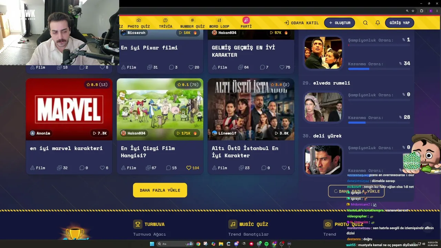
Task: Open the title 'En iyi Pixar filmi'
Action: pyautogui.click(x=149, y=48)
